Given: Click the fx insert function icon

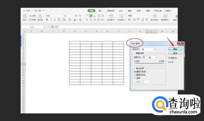Looking at the screenshot, I should 56,27.
